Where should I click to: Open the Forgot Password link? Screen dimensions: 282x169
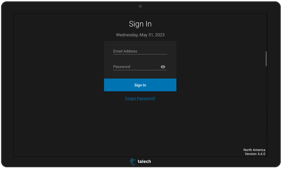(x=140, y=98)
